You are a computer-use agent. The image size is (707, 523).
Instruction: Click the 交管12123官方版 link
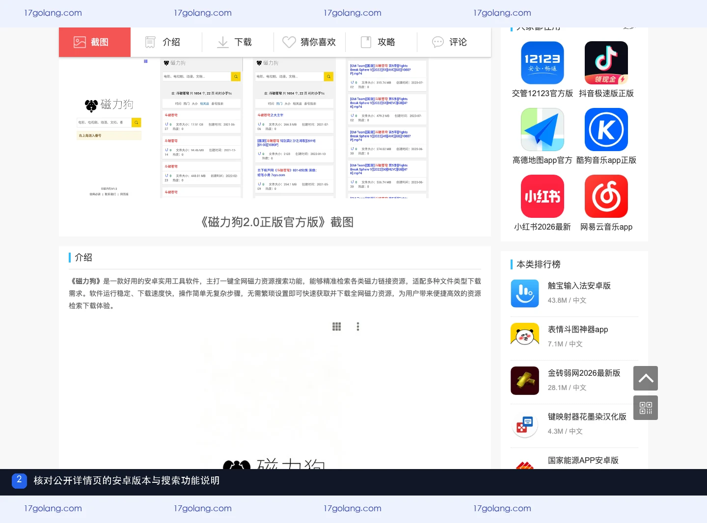point(543,93)
